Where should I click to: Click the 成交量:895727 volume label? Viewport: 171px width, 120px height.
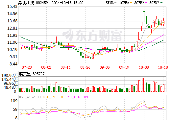[x=32, y=74]
